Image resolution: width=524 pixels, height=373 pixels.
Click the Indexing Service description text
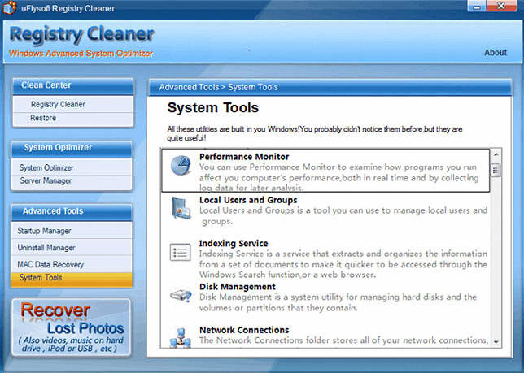tap(343, 264)
